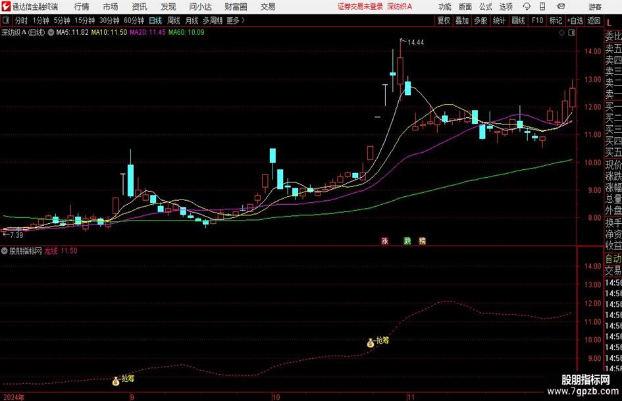Click the MA10: 11.50 label

[109, 32]
